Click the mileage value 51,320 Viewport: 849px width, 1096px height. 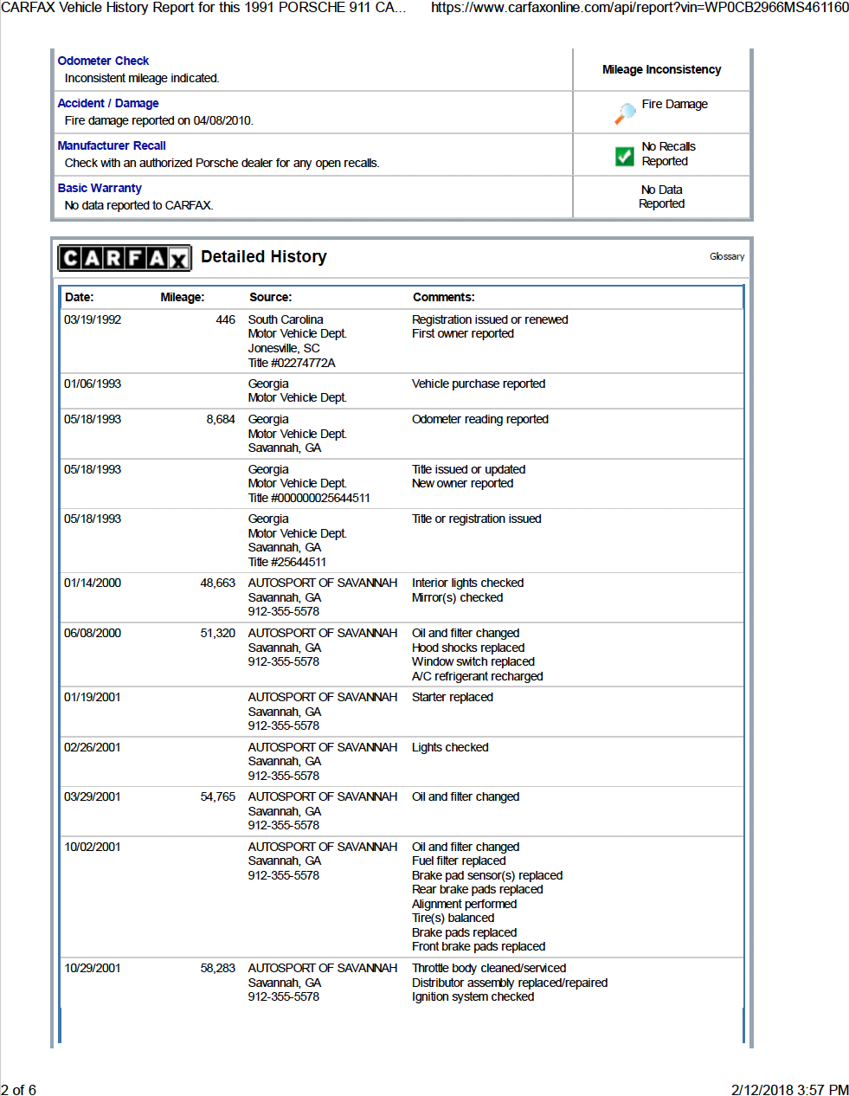(x=218, y=633)
